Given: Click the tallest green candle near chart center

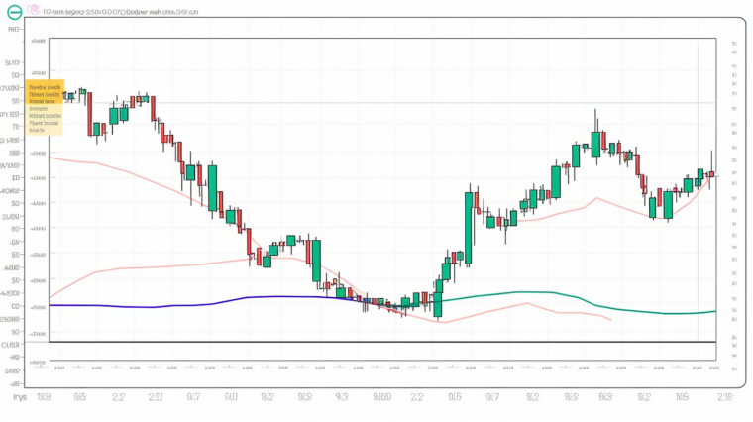Looking at the screenshot, I should [467, 227].
